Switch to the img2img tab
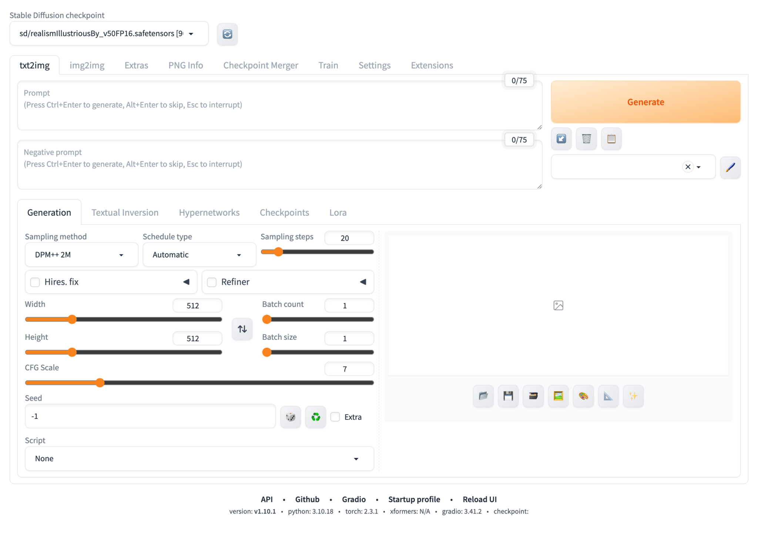 (87, 65)
